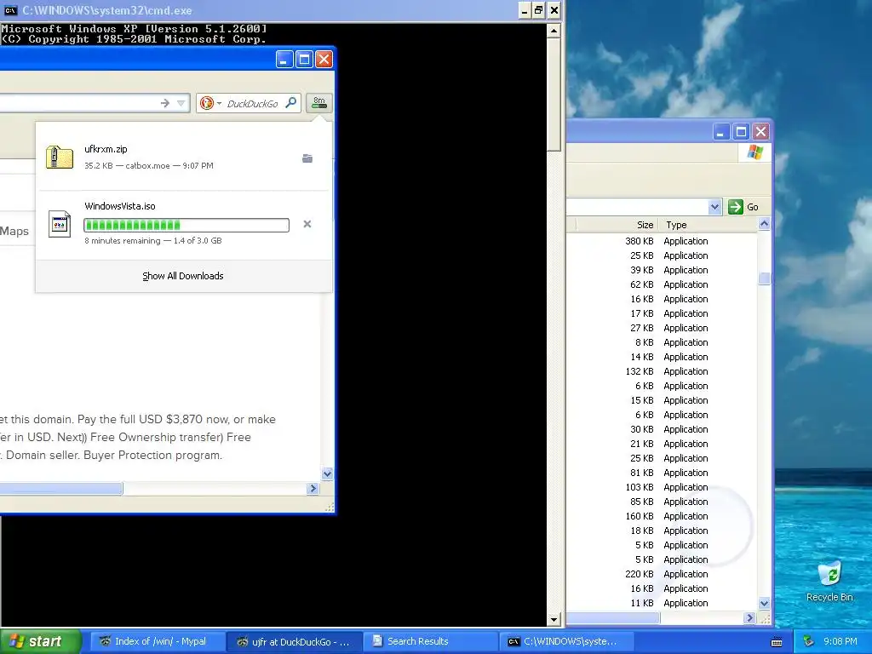Switch to Search Results taskbar item

click(430, 641)
